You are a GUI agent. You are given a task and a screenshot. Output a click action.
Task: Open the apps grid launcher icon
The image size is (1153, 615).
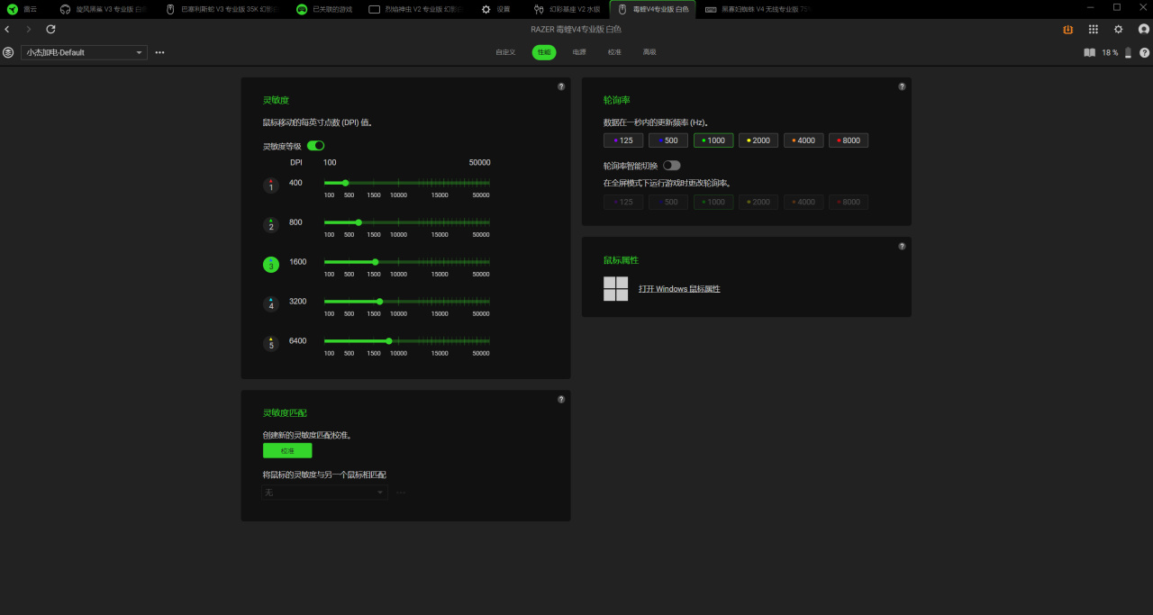[x=1094, y=30]
